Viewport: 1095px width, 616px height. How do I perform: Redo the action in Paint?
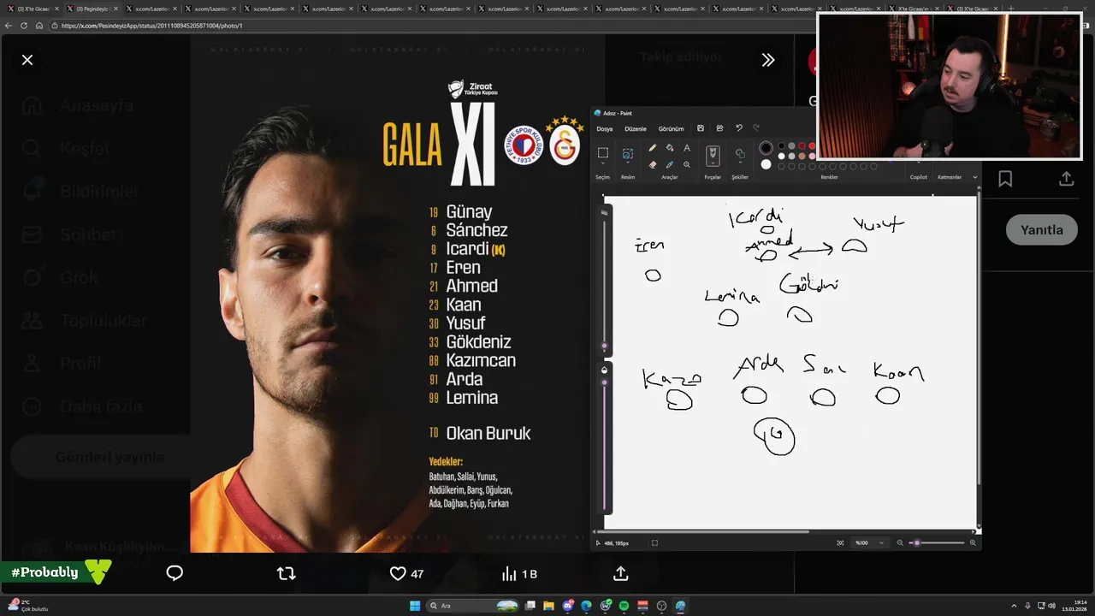coord(756,128)
